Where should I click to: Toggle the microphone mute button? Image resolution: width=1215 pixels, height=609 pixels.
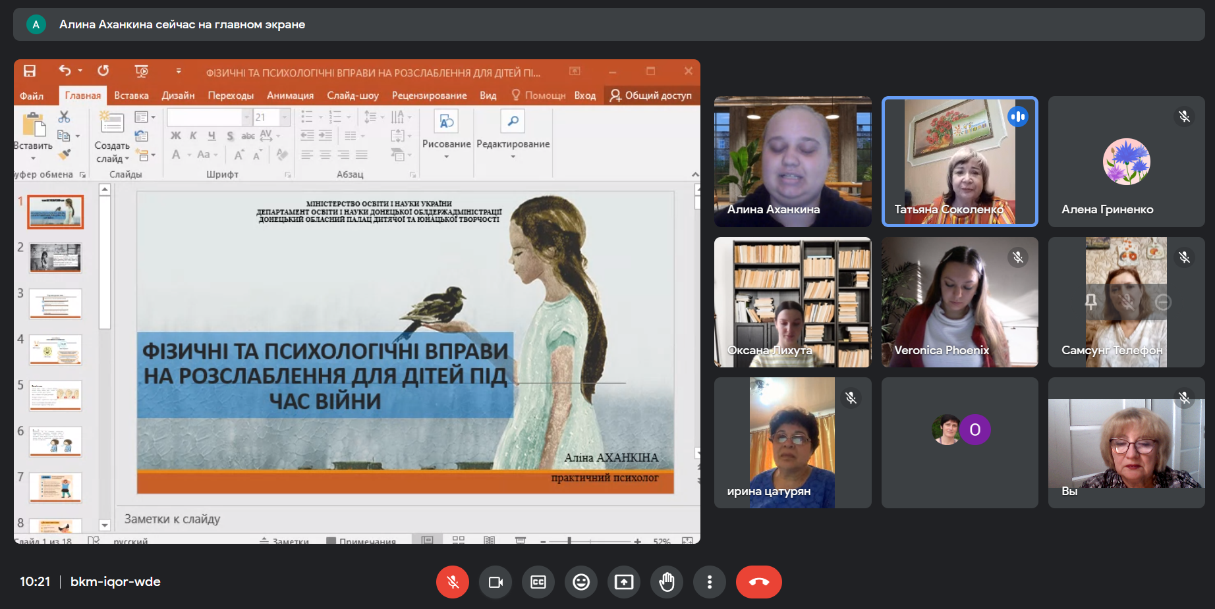453,582
